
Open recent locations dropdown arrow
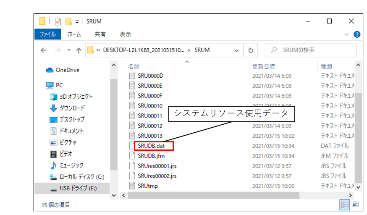click(69, 50)
